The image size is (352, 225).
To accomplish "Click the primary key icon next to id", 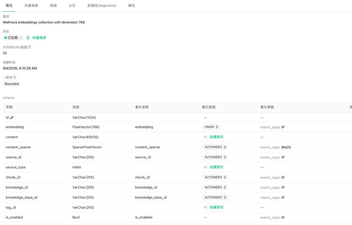I will click(x=12, y=118).
